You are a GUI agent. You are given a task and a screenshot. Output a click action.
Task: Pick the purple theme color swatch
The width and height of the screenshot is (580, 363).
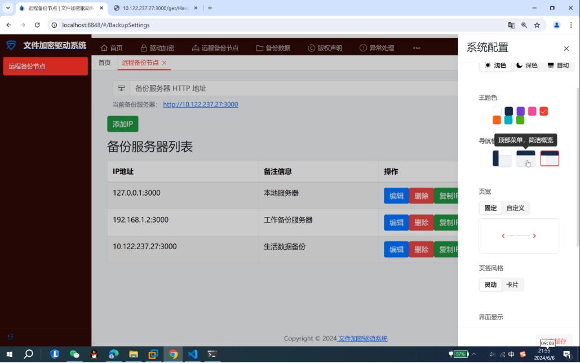(520, 111)
